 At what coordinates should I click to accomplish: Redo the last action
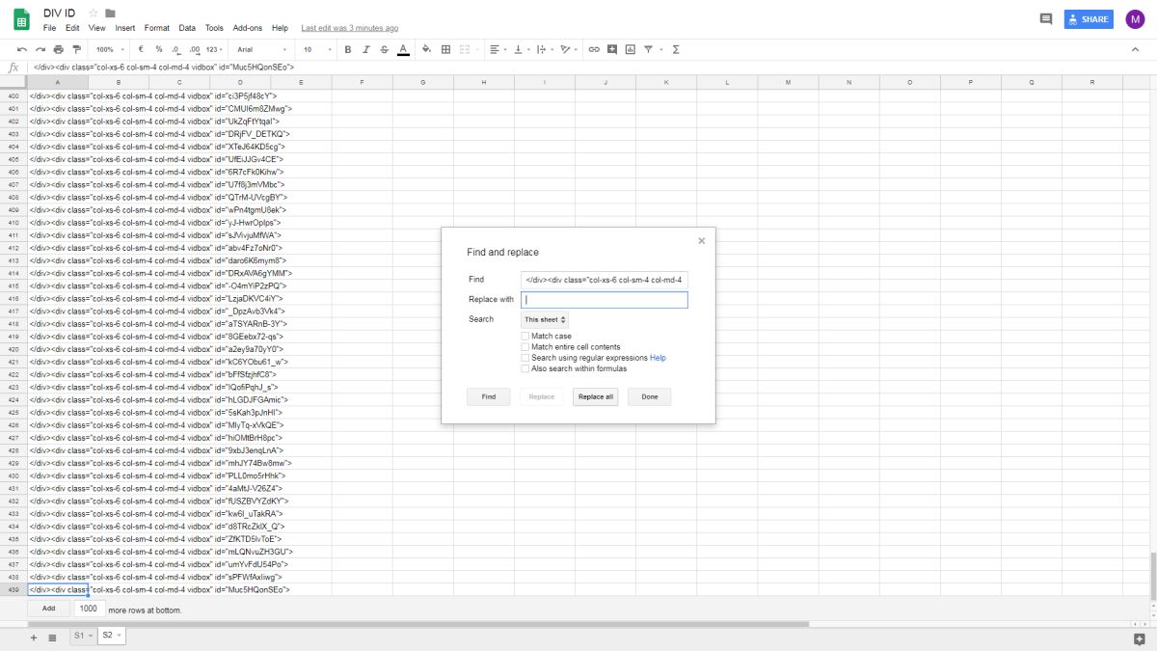point(40,49)
